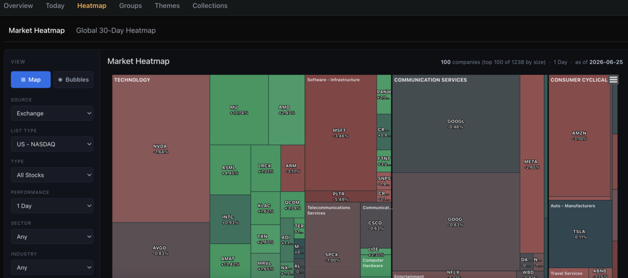Go to the Themes tab

tap(167, 6)
